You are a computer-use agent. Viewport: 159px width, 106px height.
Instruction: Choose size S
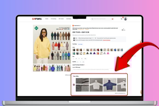pyautogui.click(x=79, y=59)
